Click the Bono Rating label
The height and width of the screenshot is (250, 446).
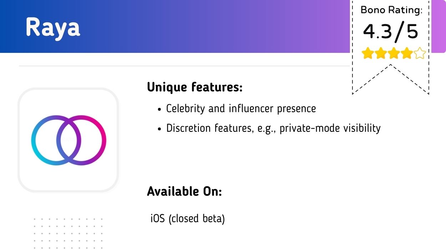click(x=391, y=10)
